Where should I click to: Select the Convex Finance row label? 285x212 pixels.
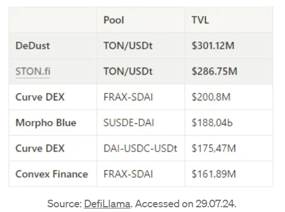coord(52,174)
